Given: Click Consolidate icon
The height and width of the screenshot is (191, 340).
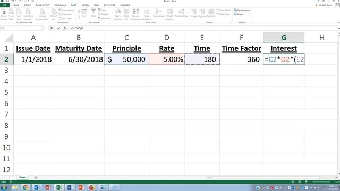Looking at the screenshot, I should (x=159, y=13).
